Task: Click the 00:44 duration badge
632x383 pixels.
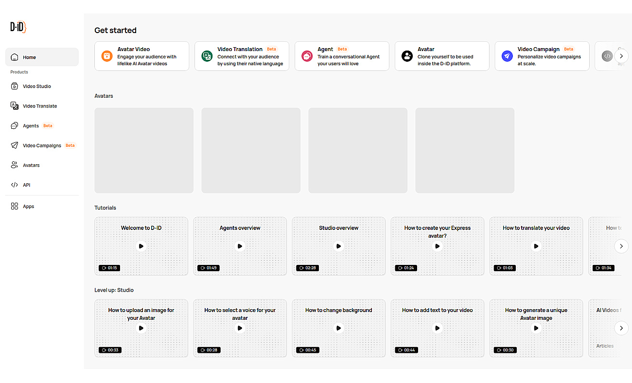Action: pos(406,350)
